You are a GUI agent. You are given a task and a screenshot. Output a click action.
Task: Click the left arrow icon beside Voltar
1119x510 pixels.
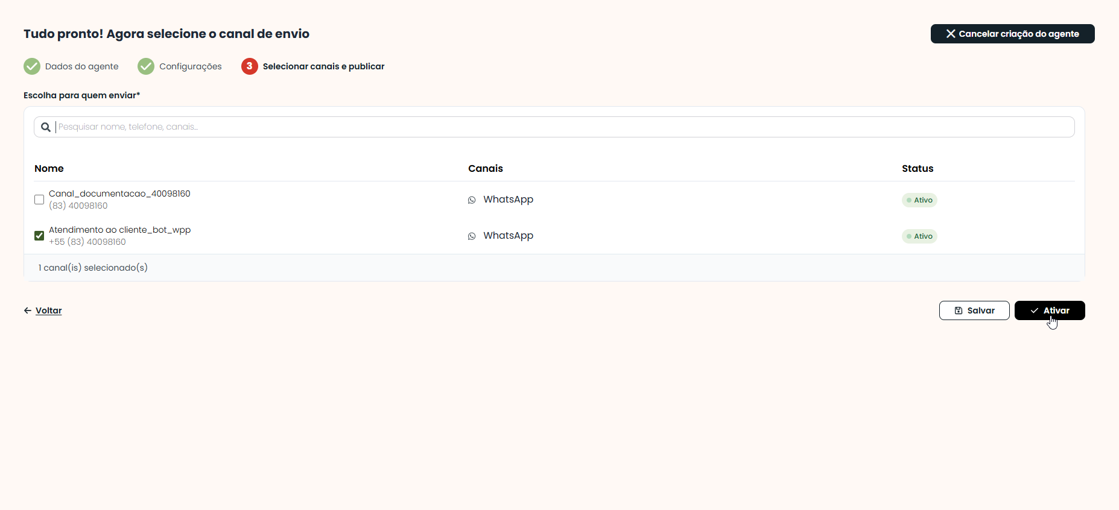[x=28, y=310]
